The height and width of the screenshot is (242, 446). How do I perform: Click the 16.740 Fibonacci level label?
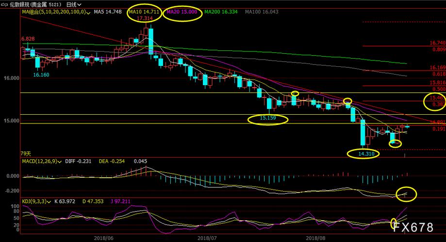coord(437,43)
